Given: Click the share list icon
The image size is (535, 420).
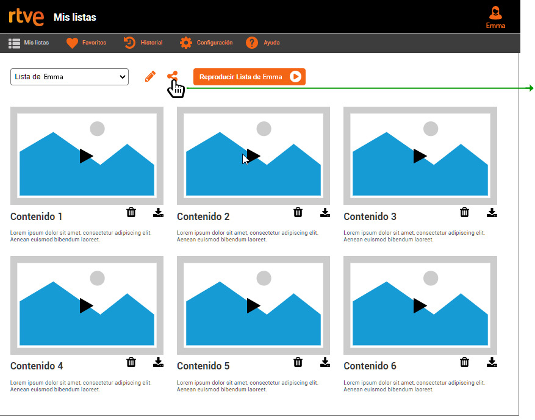Looking at the screenshot, I should [x=173, y=77].
